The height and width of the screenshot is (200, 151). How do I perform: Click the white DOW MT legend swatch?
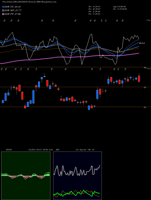pos(3,11)
